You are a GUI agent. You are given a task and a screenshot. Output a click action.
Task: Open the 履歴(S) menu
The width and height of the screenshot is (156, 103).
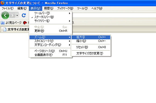49,8
